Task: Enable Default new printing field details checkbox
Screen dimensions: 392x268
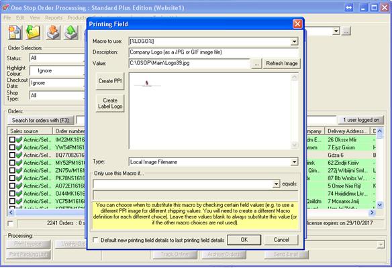Action: click(x=95, y=240)
